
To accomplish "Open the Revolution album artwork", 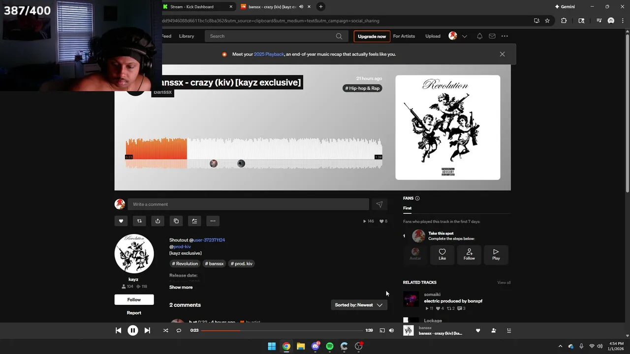I will point(448,127).
